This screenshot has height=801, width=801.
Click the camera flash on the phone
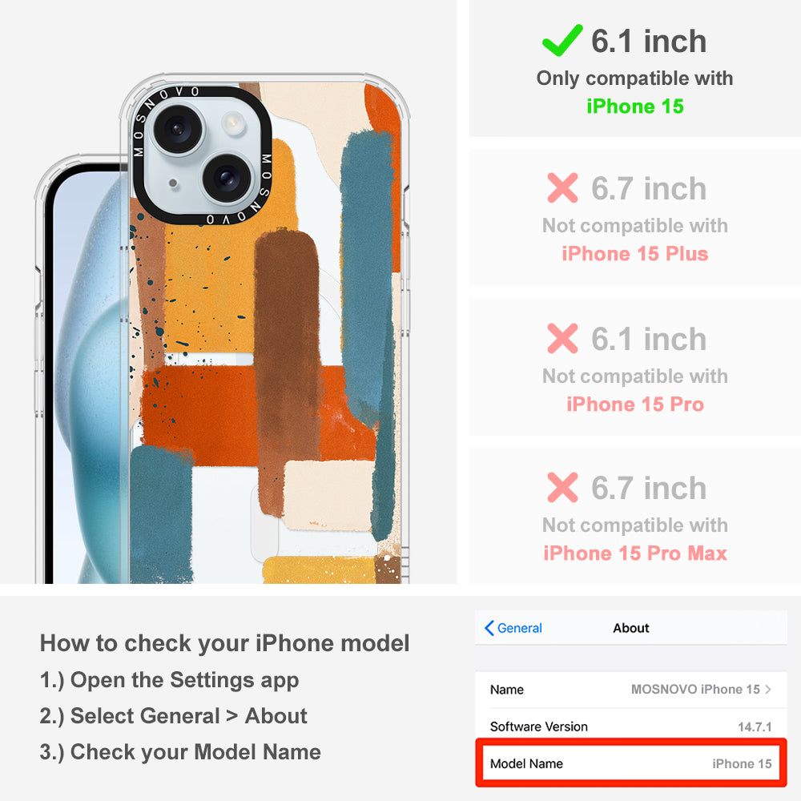[233, 123]
